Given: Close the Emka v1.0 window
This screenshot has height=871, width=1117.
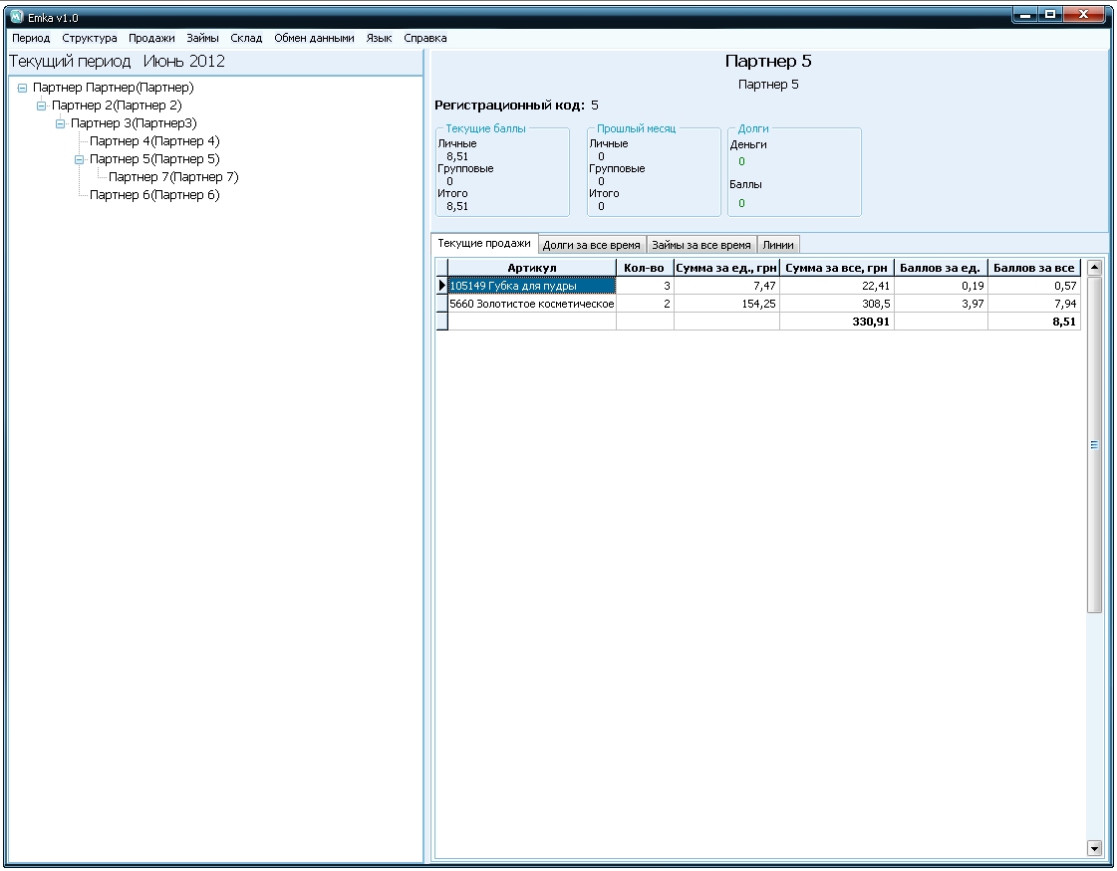Looking at the screenshot, I should click(1084, 15).
